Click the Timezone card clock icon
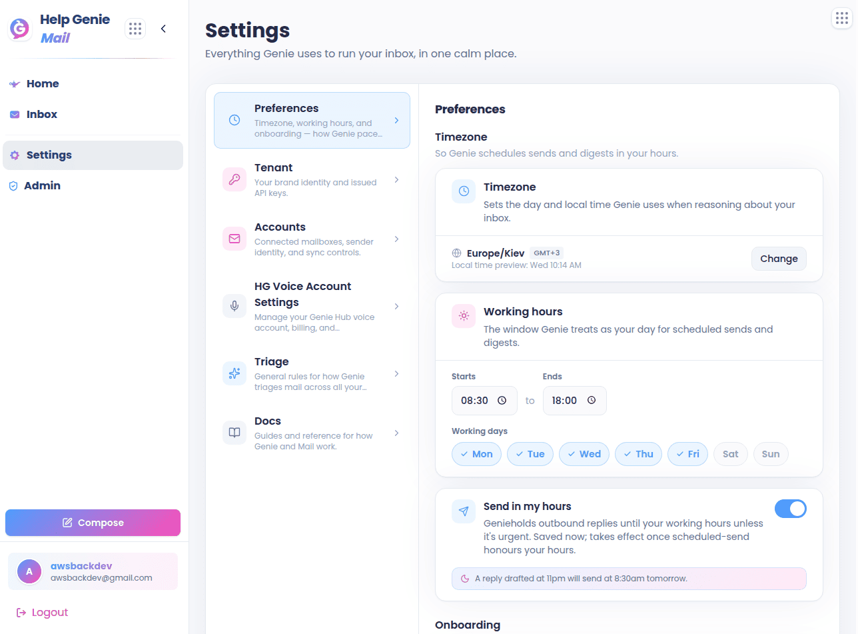Image resolution: width=858 pixels, height=634 pixels. click(464, 191)
